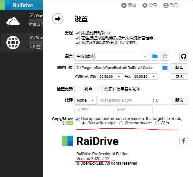Image resolution: width=193 pixels, height=177 pixels.
Task: Click the refresh language icon
Action: point(165,56)
